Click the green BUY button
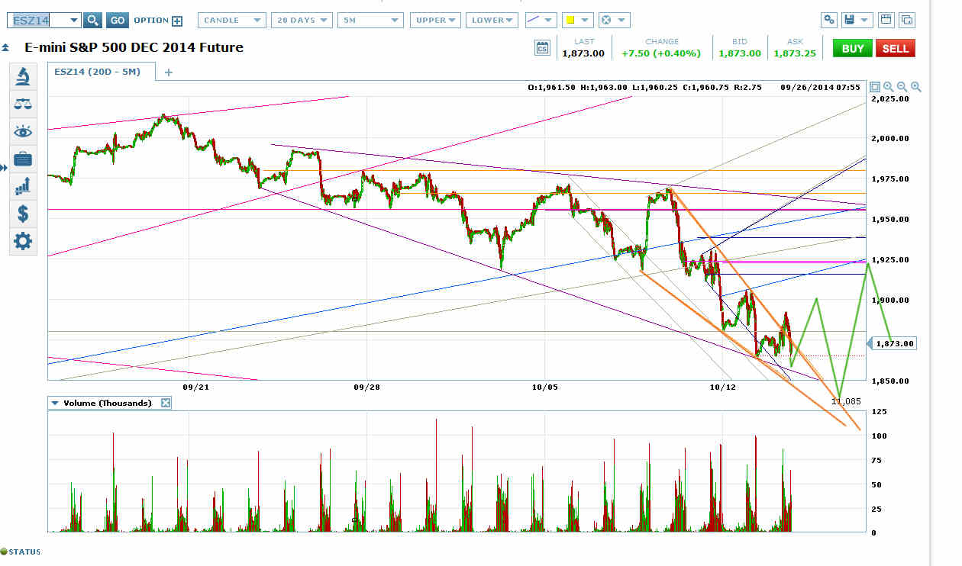 853,48
